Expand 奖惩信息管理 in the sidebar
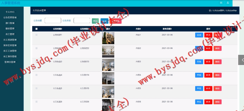The width and height of the screenshot is (244, 111). (x=11, y=45)
